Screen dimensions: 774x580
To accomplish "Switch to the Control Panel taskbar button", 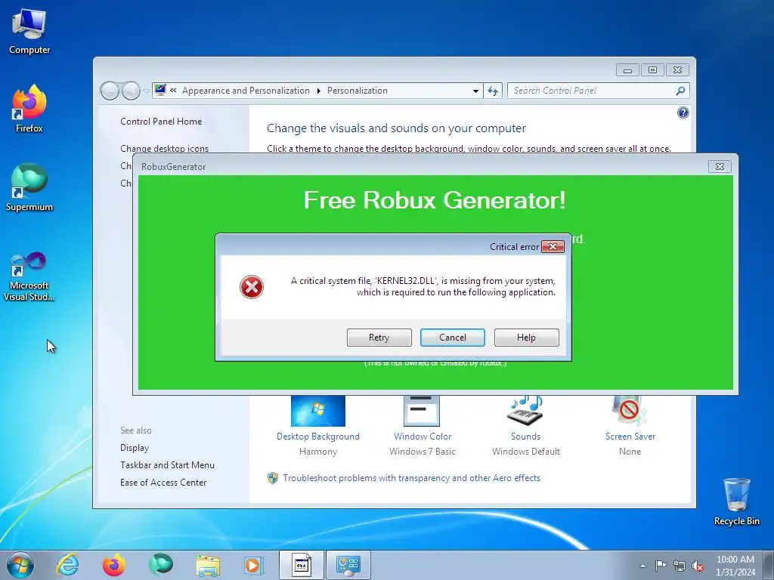I will (348, 565).
